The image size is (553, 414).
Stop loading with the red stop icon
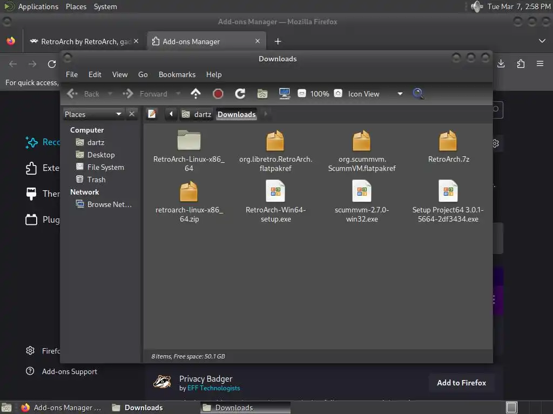pyautogui.click(x=218, y=94)
